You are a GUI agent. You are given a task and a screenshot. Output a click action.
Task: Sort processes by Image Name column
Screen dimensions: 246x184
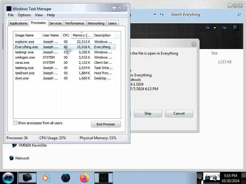[x=27, y=35]
